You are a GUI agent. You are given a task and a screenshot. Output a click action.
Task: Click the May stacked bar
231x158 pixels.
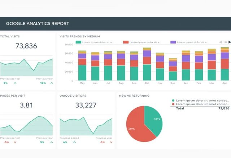[82, 65]
